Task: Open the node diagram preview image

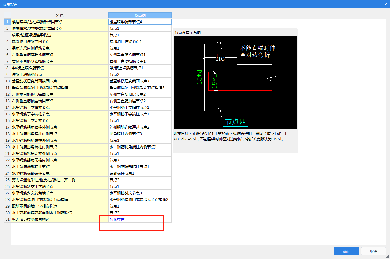Action: [235, 82]
